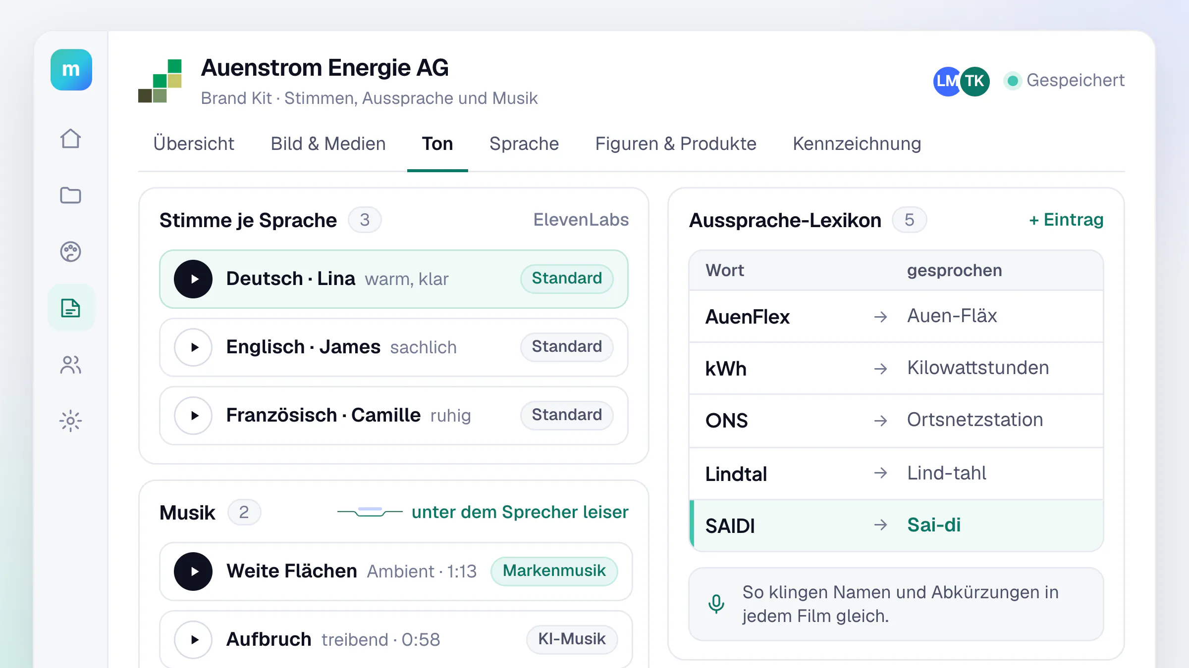This screenshot has height=668, width=1189.
Task: Click the 'Ortsnetzstation' pronunciation
Action: (975, 420)
